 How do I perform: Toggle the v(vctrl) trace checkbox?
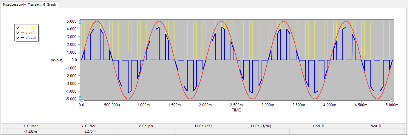(18, 27)
